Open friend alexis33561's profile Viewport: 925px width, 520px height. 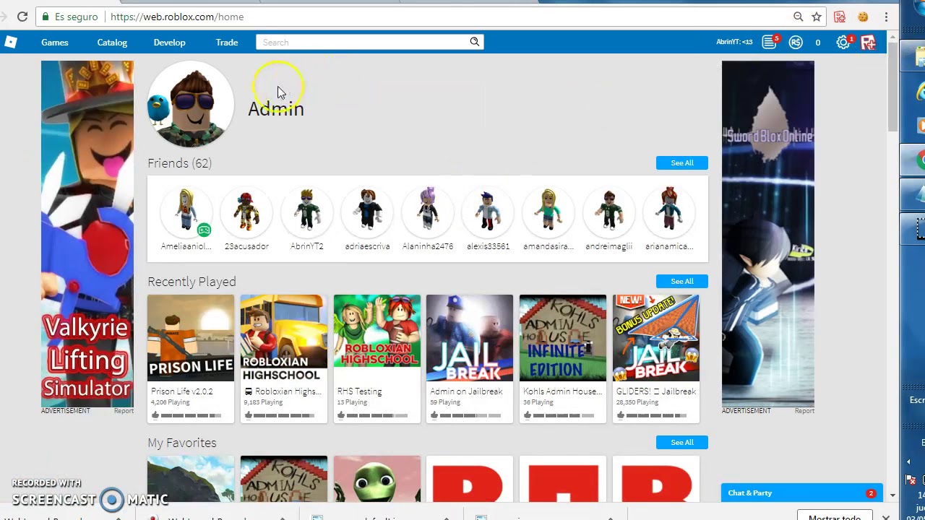(488, 220)
